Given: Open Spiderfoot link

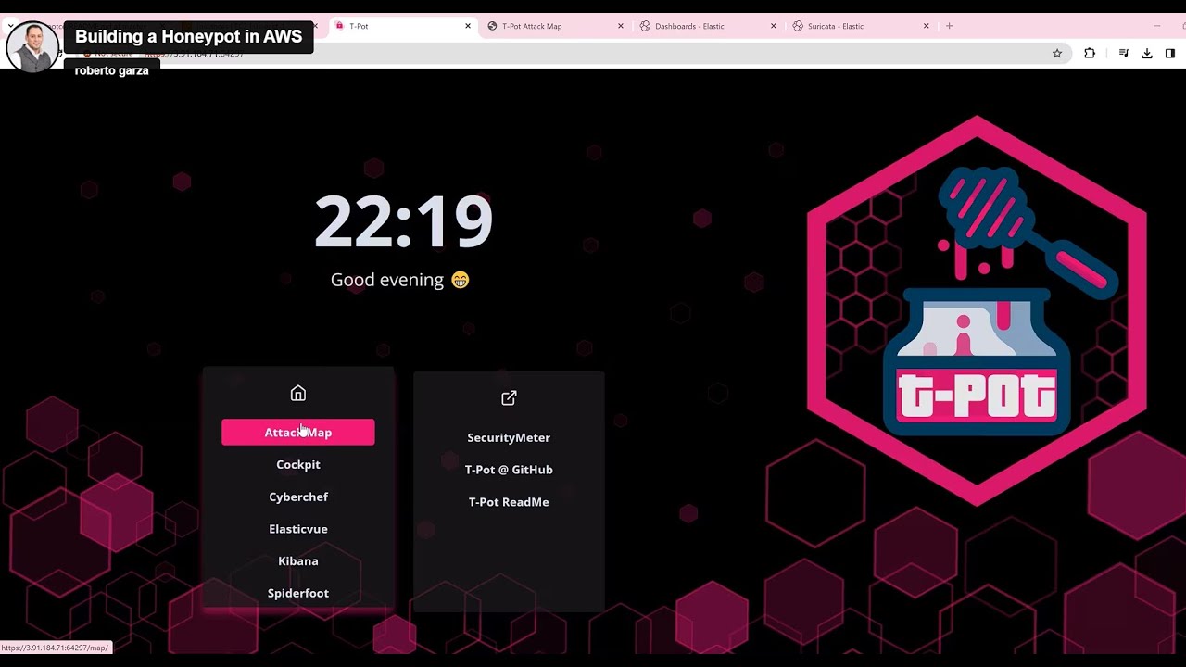Looking at the screenshot, I should pos(297,594).
